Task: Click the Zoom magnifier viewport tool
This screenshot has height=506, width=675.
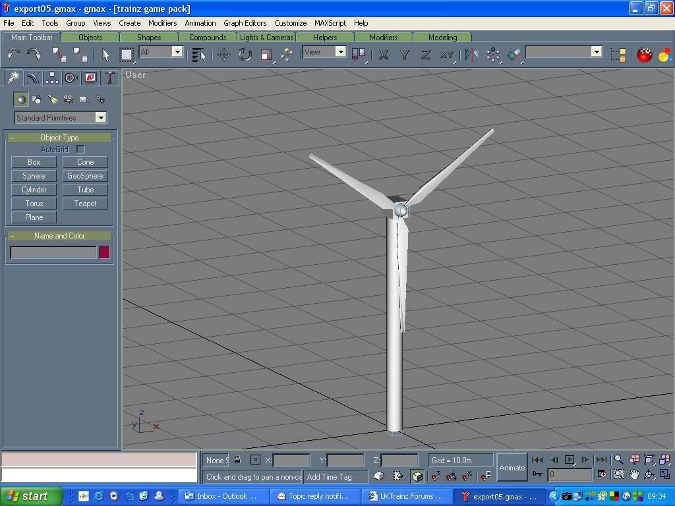Action: coord(618,460)
